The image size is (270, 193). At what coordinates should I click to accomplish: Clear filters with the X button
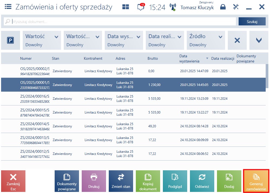coord(237,41)
